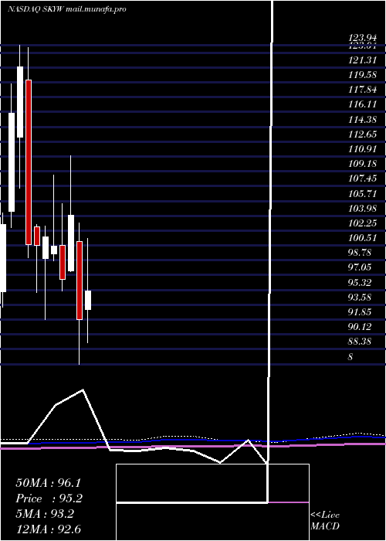The width and height of the screenshot is (386, 541).
Task: Click the 98.78 price axis label
Action: [x=360, y=253]
